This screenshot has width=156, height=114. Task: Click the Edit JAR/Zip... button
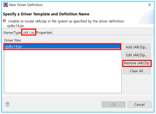point(137,55)
